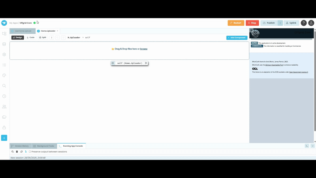Enable Preserve output between sessions
This screenshot has width=316, height=178.
[x=30, y=151]
